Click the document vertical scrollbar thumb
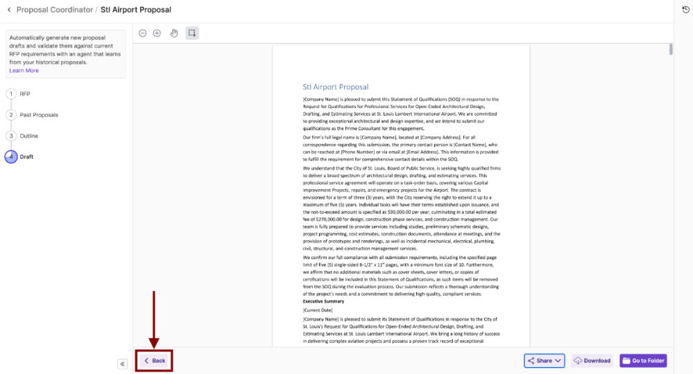The height and width of the screenshot is (374, 693). click(x=671, y=49)
